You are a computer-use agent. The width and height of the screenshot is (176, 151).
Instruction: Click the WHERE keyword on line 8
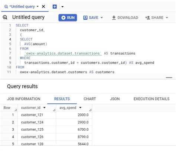coord(25,58)
